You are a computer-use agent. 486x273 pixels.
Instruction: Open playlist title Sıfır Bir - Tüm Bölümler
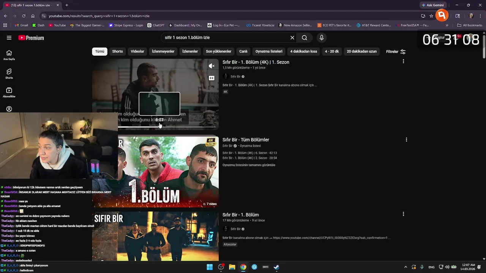246,140
